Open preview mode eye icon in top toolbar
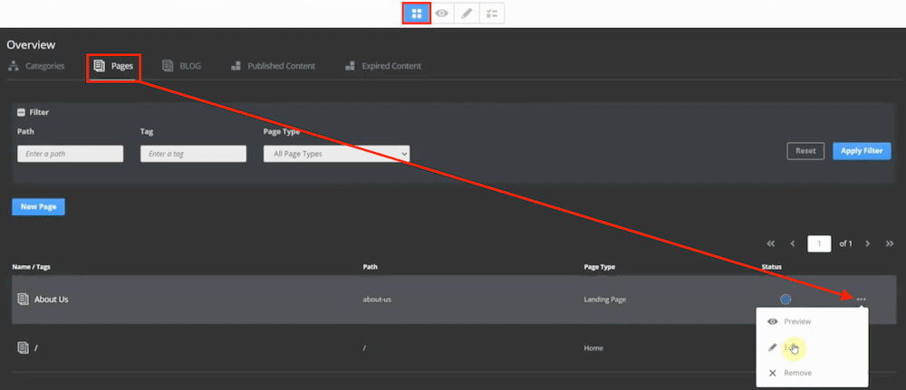906x390 pixels. tap(442, 14)
